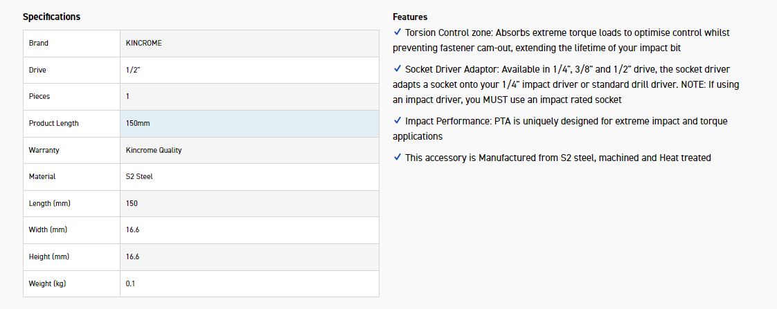Click the KINCROME brand value
The image size is (777, 309).
143,43
